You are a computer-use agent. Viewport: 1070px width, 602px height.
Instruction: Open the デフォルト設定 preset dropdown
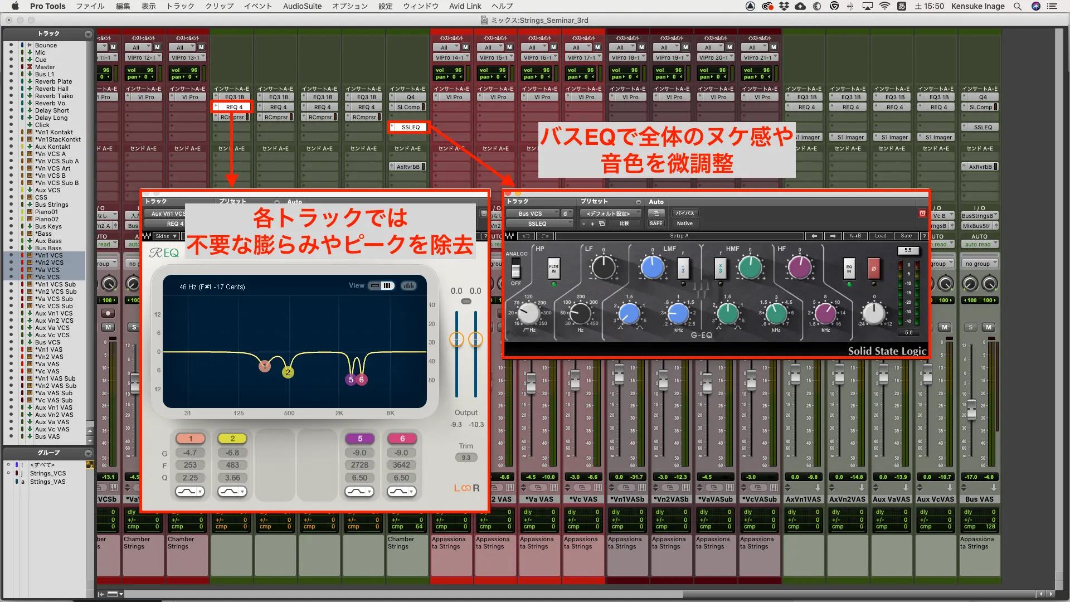(610, 213)
